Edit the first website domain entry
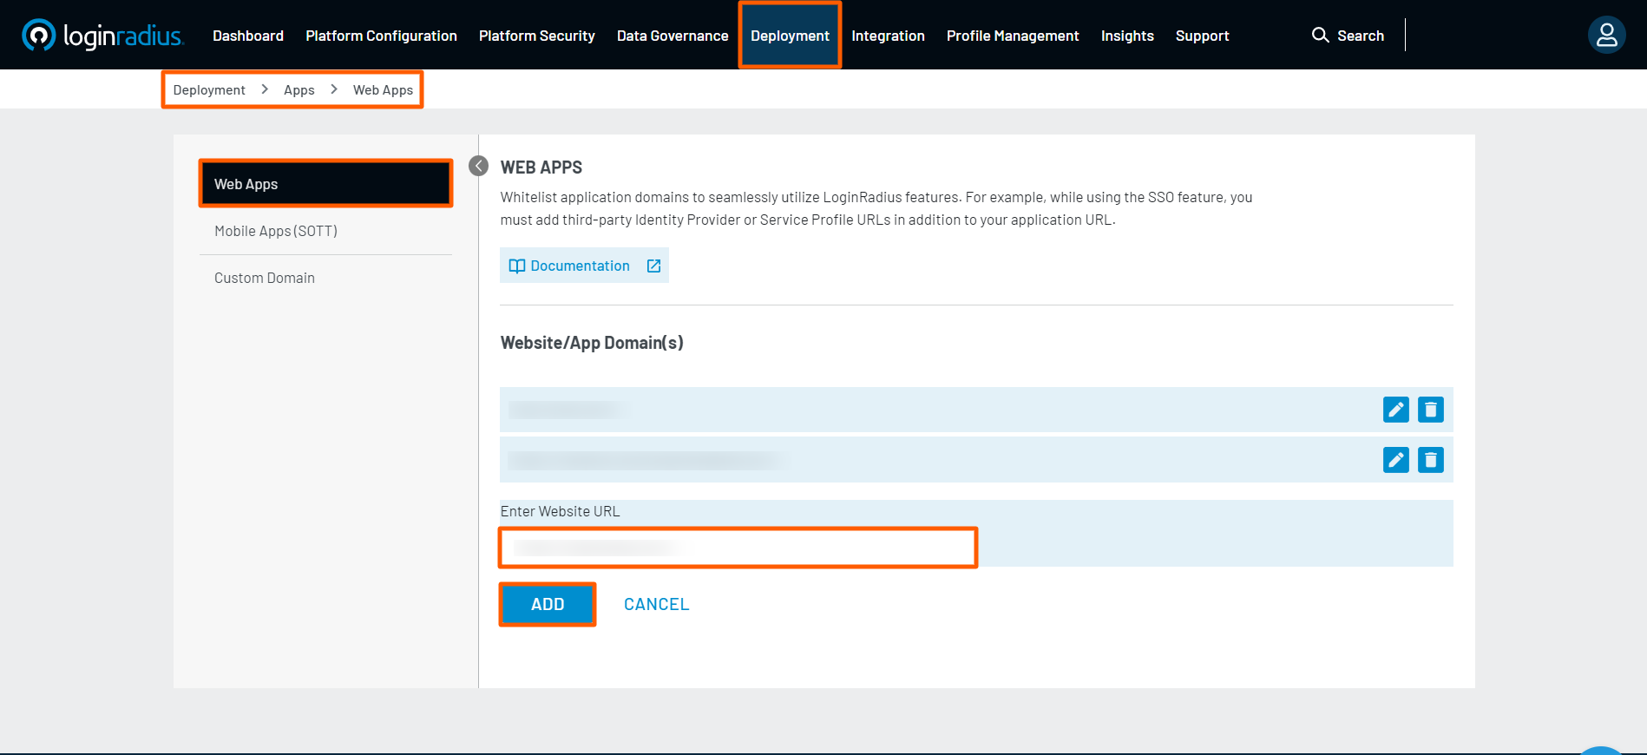The height and width of the screenshot is (755, 1647). [x=1395, y=410]
